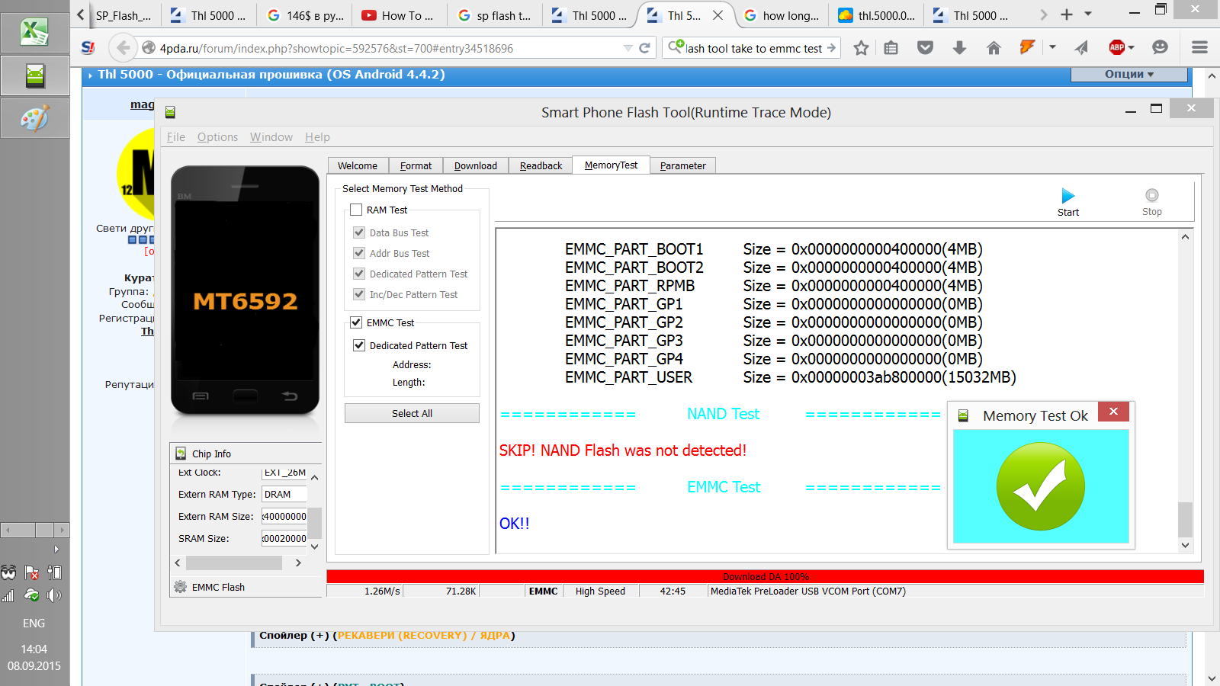
Task: Enable the RAM Test checkbox
Action: click(x=356, y=210)
